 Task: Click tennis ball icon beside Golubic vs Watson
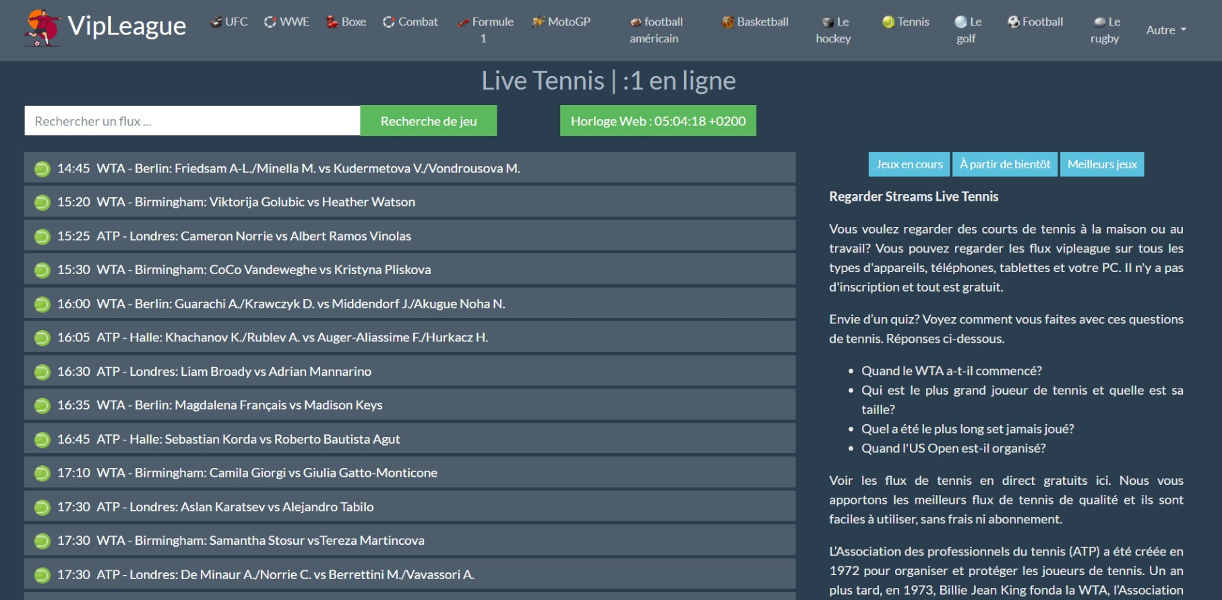click(42, 202)
